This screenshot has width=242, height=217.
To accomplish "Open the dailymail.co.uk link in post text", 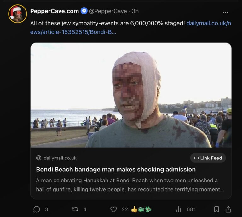I will (208, 23).
